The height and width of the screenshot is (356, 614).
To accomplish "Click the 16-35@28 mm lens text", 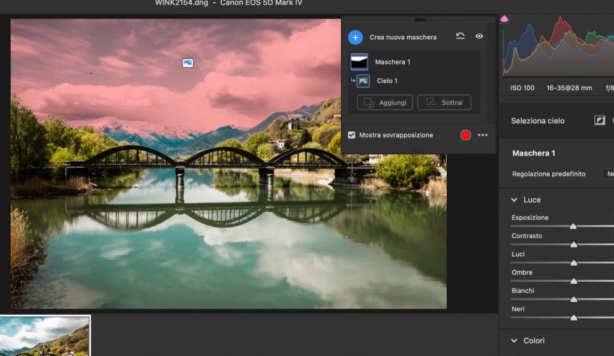I will point(569,88).
